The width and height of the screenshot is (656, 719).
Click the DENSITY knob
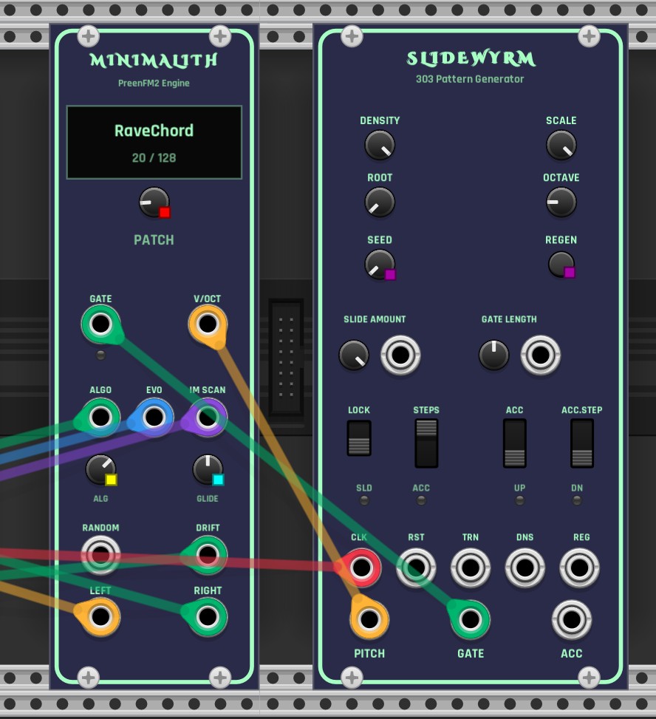380,146
